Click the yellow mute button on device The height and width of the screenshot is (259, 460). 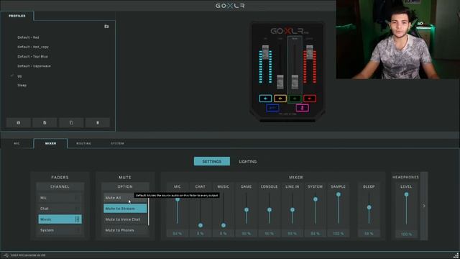280,99
